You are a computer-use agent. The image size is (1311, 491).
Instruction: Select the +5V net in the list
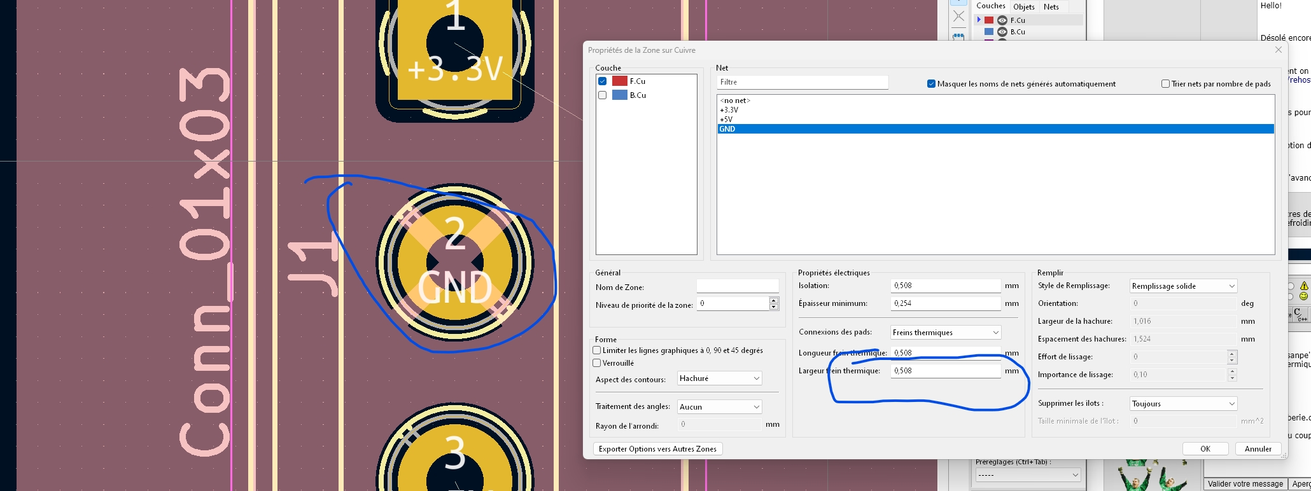[995, 120]
